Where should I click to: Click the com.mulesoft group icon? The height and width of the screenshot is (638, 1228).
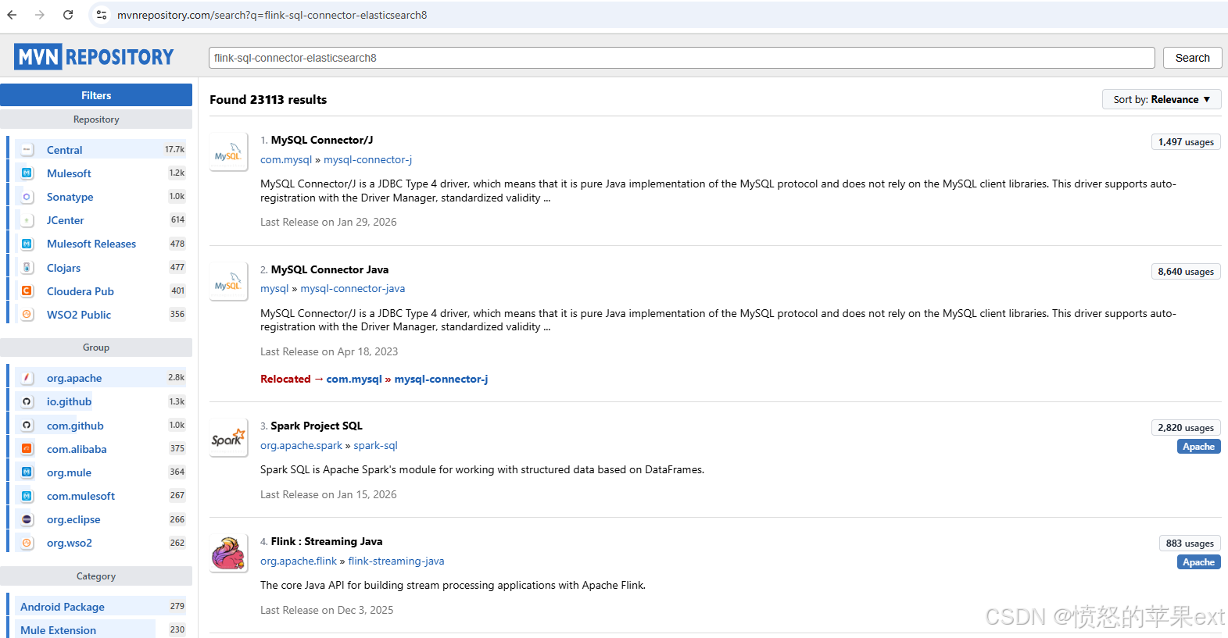[27, 496]
